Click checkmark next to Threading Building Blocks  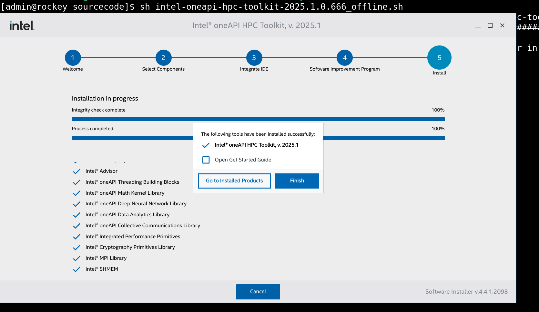click(76, 182)
